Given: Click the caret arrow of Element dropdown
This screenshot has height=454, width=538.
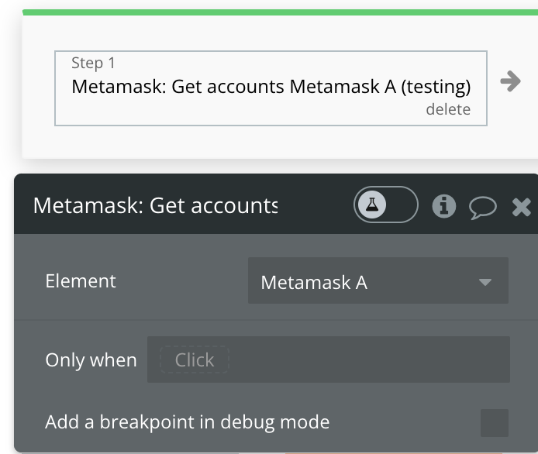Looking at the screenshot, I should pos(485,282).
